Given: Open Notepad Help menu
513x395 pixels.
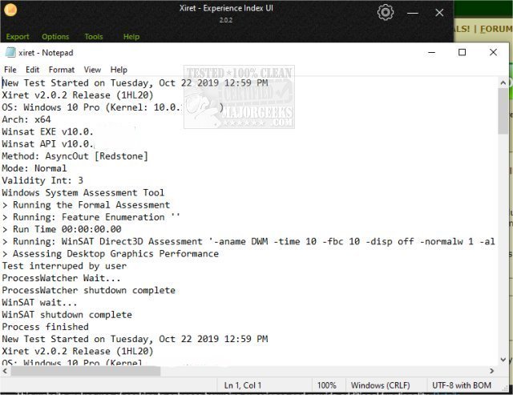Looking at the screenshot, I should point(119,70).
